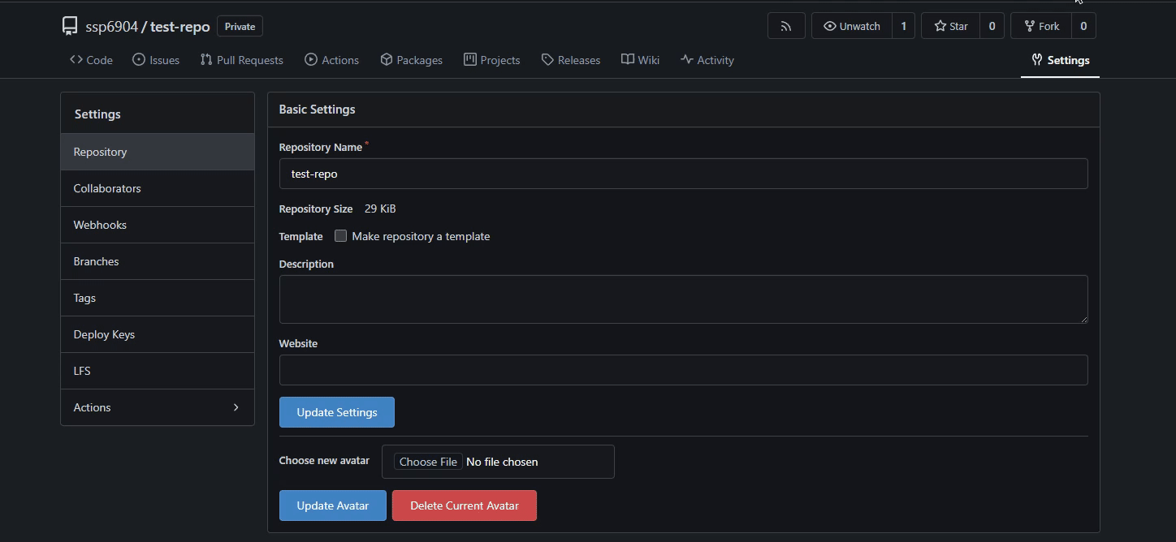Click the Releases tag icon

[x=547, y=60]
